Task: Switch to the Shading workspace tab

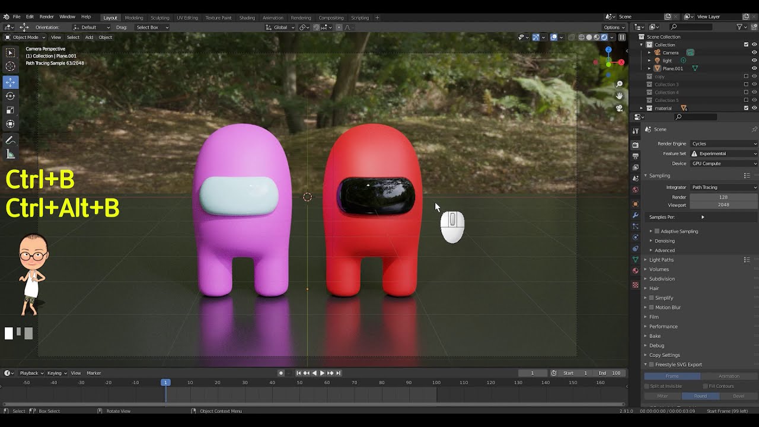Action: pyautogui.click(x=247, y=18)
